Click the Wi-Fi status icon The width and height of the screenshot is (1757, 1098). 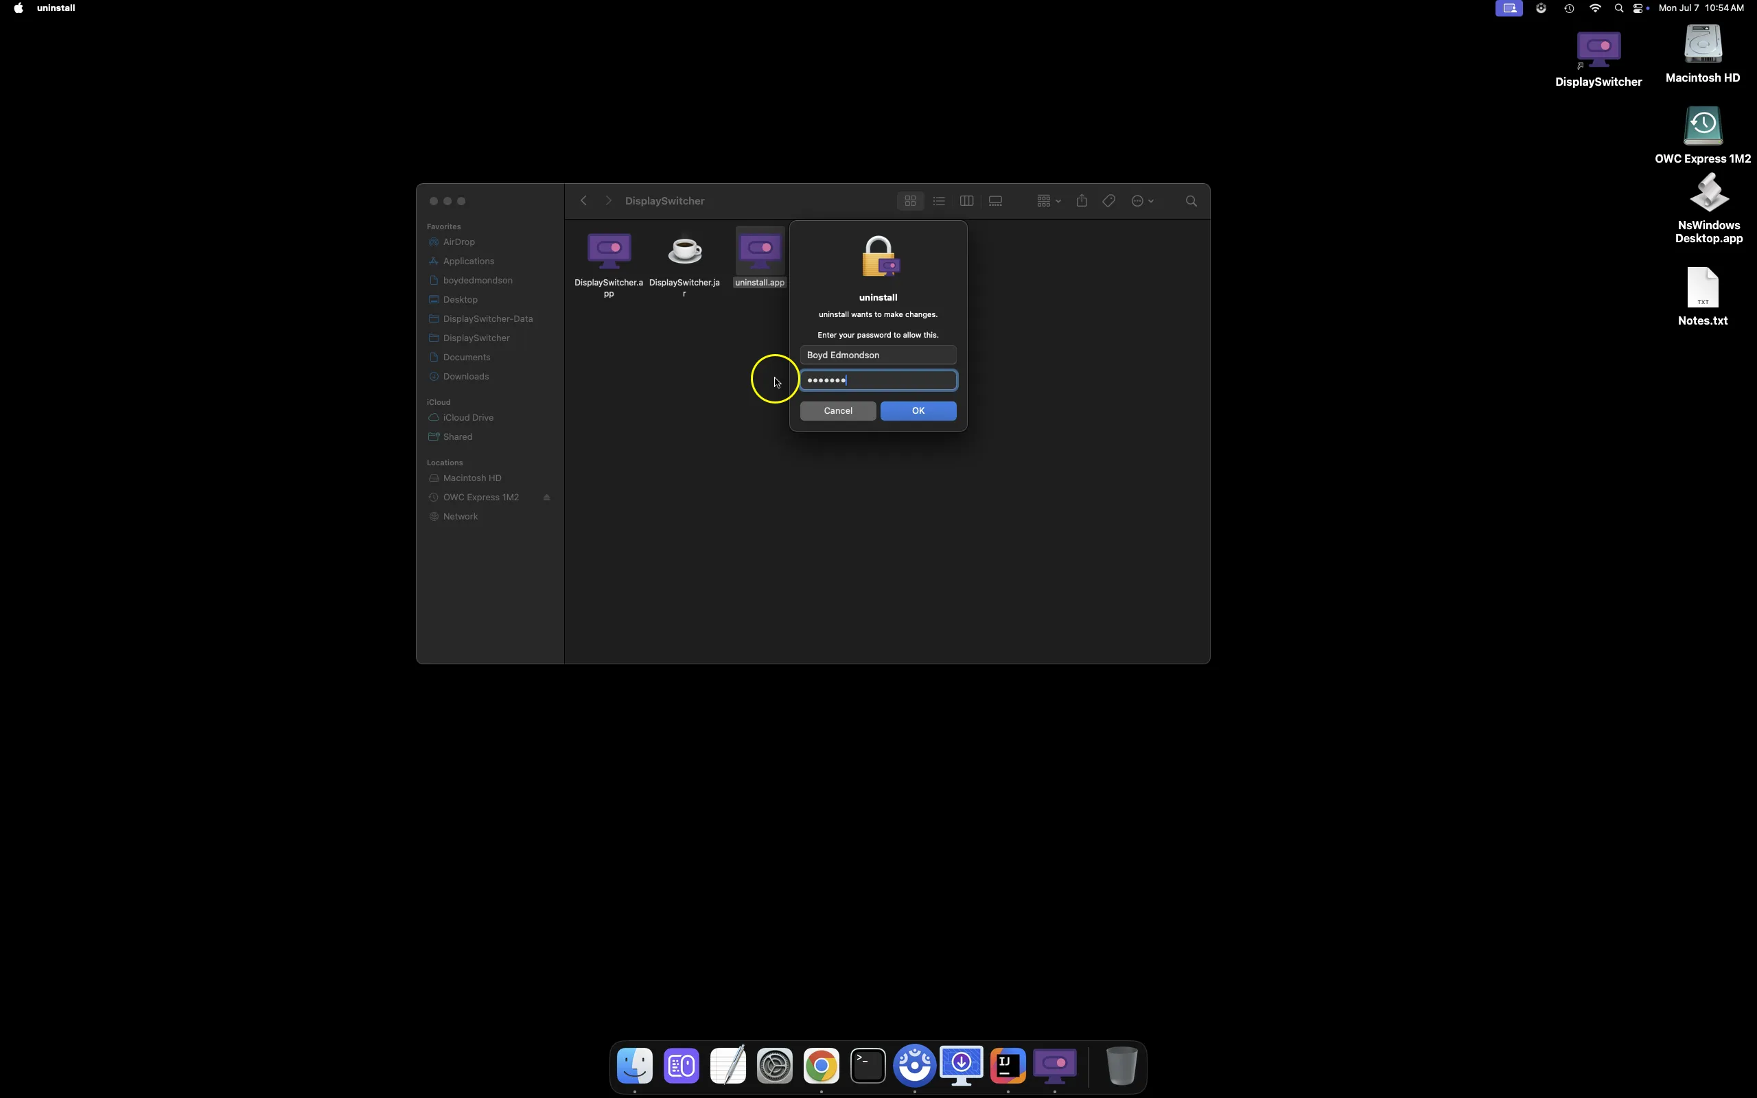point(1595,8)
